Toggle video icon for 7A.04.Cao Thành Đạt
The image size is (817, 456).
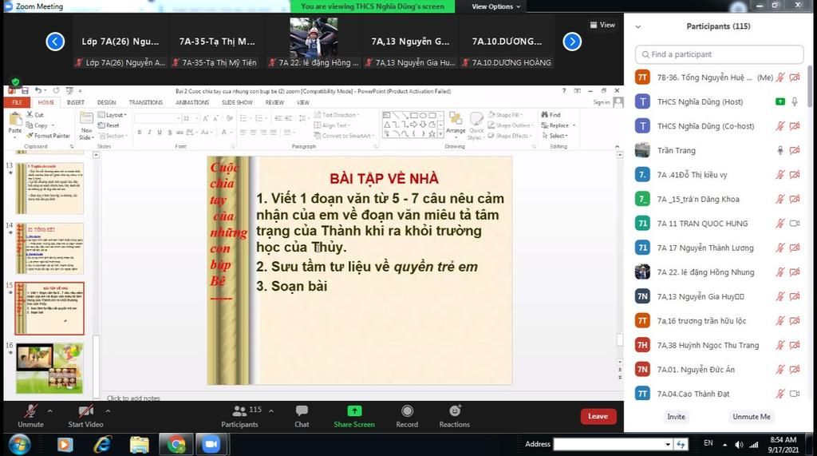tap(795, 394)
